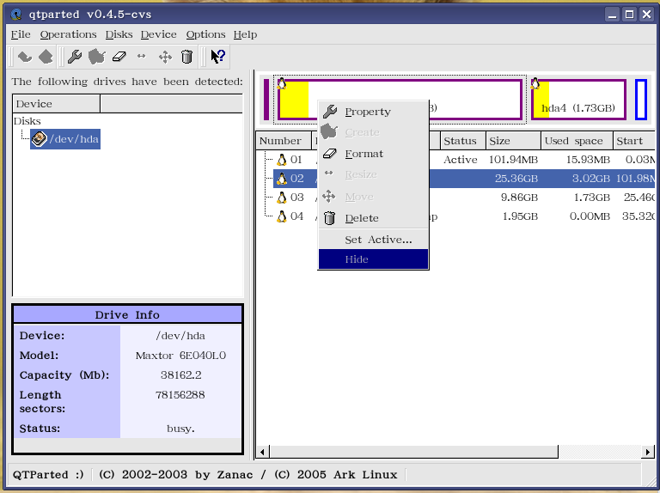Click hda4 (1.73GB) partition block
The width and height of the screenshot is (660, 493).
[578, 100]
